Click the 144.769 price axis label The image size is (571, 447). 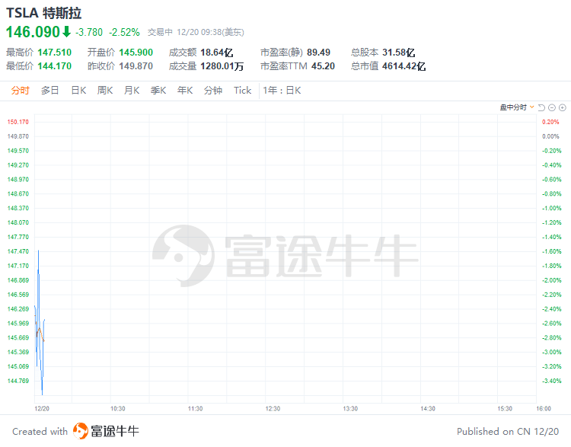pos(18,381)
